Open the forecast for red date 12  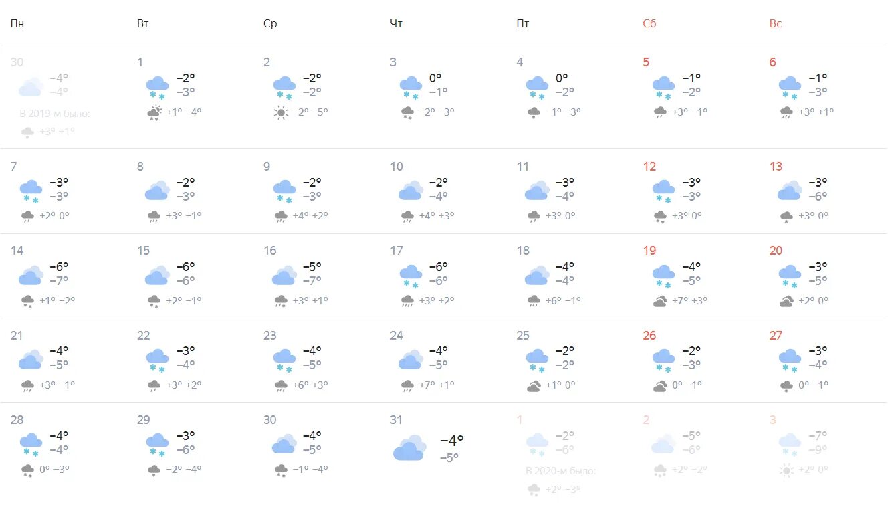click(650, 166)
